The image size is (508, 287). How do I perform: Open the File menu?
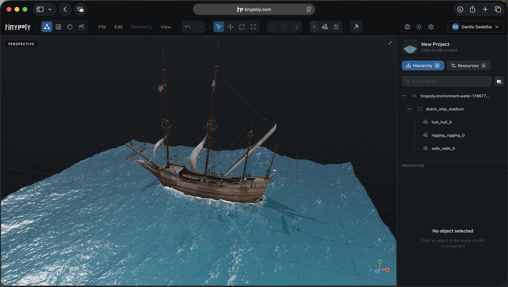coord(102,27)
